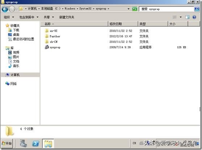The height and width of the screenshot is (150, 202).
Task: Open Server Manager from the taskbar
Action: coord(24,143)
